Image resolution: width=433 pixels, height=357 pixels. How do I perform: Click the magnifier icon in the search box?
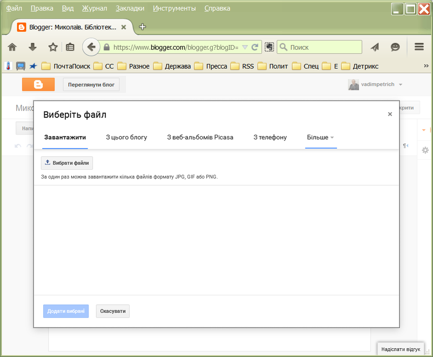pos(283,47)
